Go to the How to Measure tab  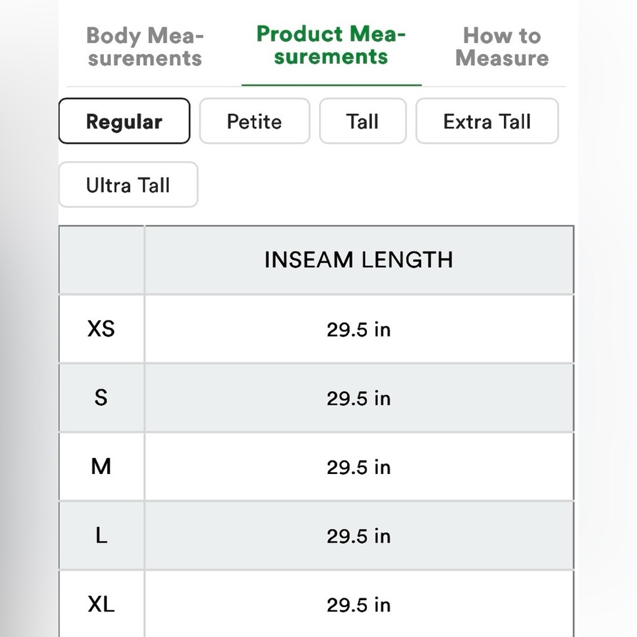pyautogui.click(x=502, y=47)
